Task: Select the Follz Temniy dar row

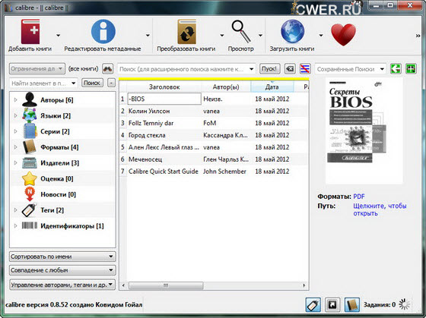Action: click(x=214, y=123)
